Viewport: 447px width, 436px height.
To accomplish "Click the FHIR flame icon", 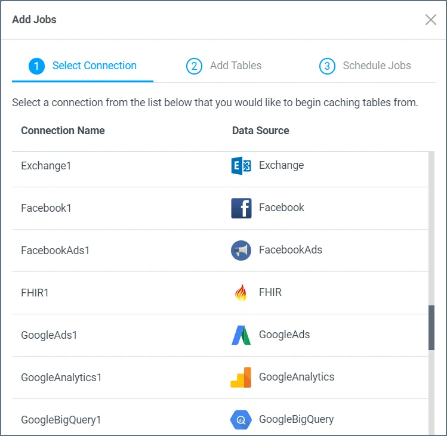I will tap(241, 293).
